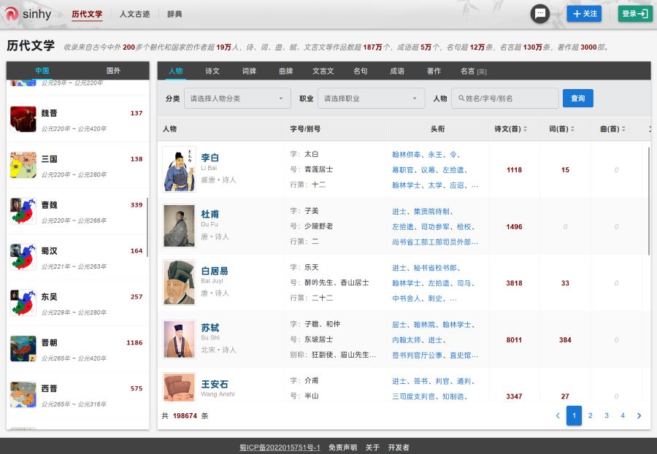Open the message bubble icon near top right
Image resolution: width=657 pixels, height=454 pixels.
click(x=540, y=14)
